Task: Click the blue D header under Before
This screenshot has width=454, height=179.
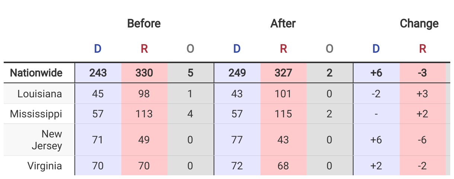Action: point(98,49)
